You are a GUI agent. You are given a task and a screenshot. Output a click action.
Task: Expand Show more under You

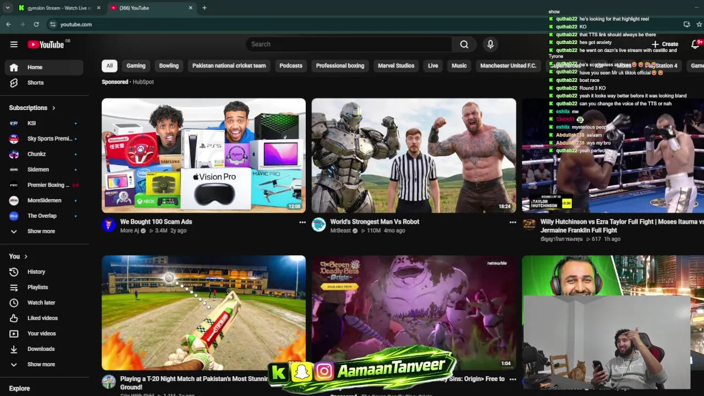coord(44,364)
